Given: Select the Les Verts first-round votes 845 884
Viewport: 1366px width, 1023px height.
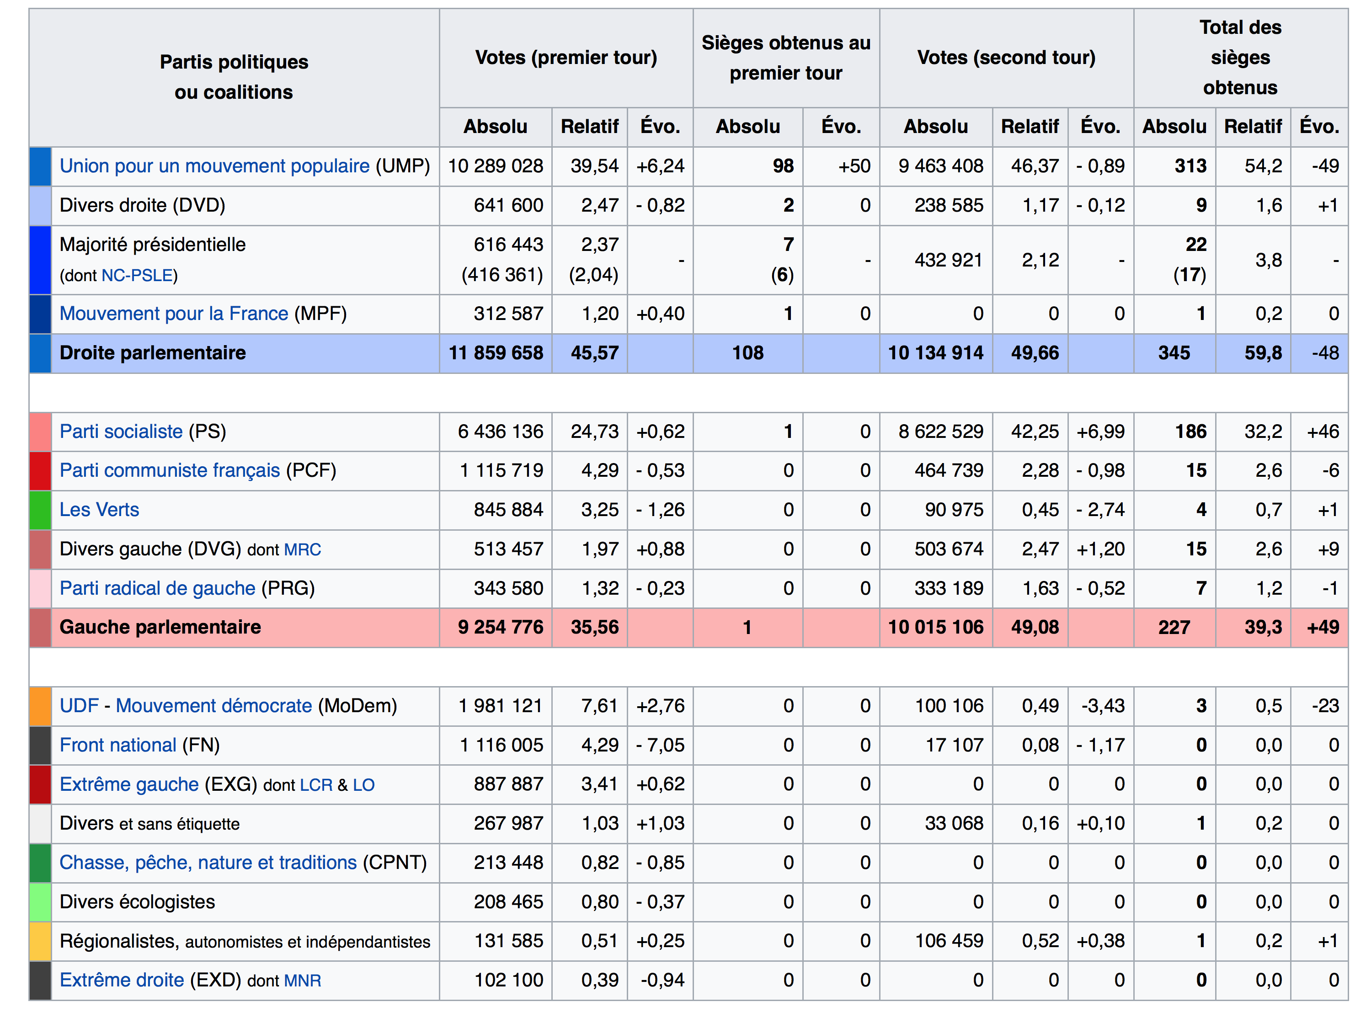Looking at the screenshot, I should click(509, 509).
